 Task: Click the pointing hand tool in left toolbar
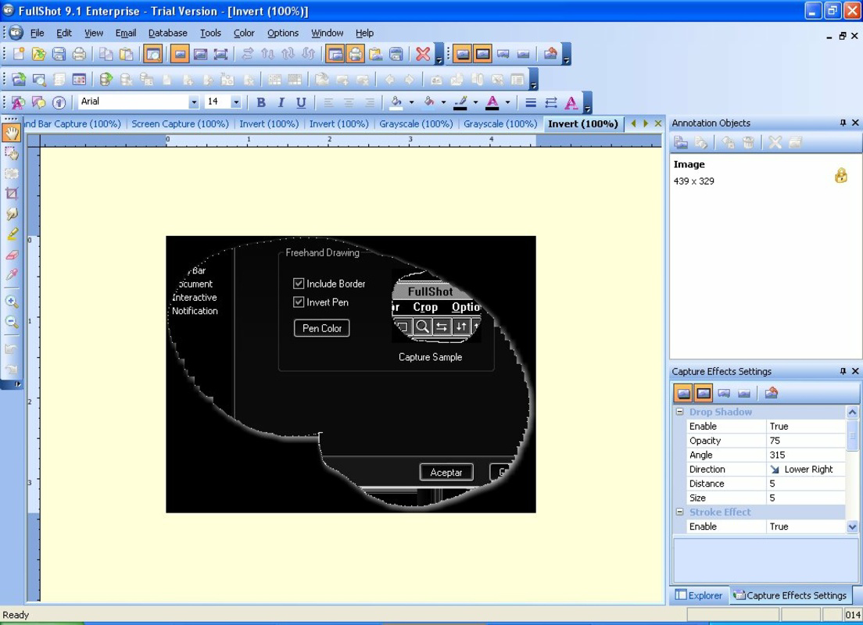12,213
